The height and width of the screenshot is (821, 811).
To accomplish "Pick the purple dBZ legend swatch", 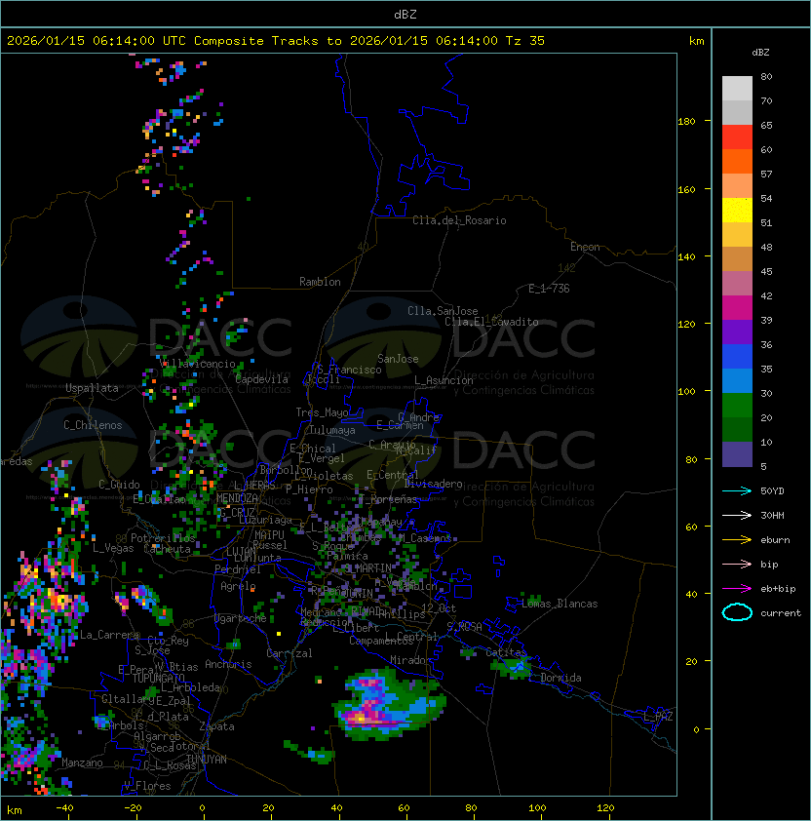I will tap(737, 332).
